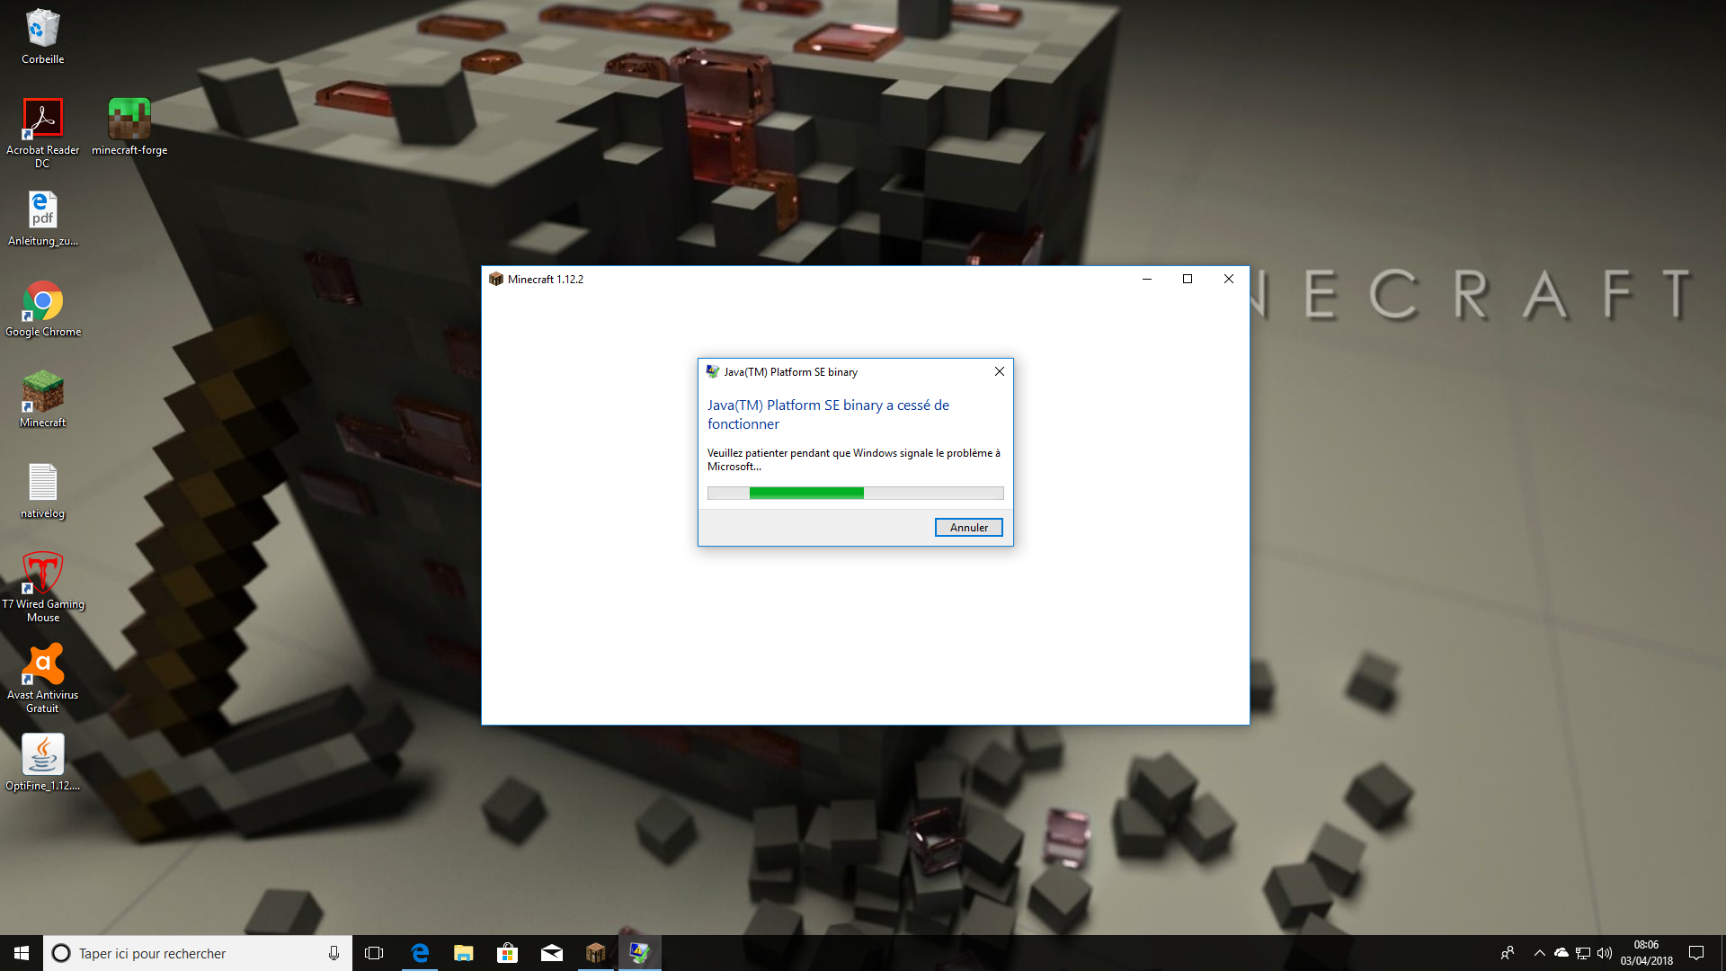1726x971 pixels.
Task: Open the clock showing 08:06
Action: (1646, 953)
